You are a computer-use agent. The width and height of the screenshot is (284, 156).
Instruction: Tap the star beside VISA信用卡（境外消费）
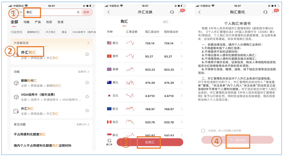click(x=87, y=97)
